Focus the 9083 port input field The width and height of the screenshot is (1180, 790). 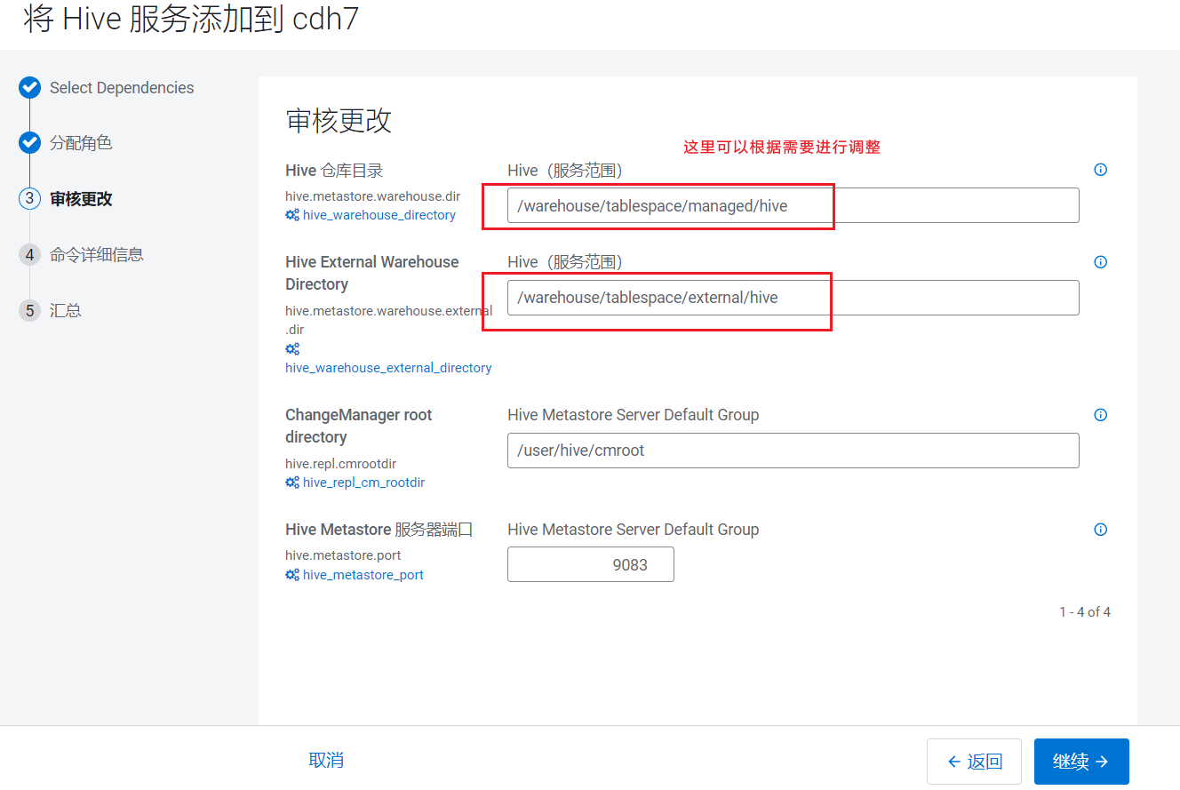click(591, 565)
